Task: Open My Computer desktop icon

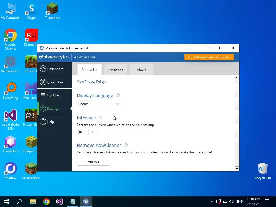Action: 11,11
